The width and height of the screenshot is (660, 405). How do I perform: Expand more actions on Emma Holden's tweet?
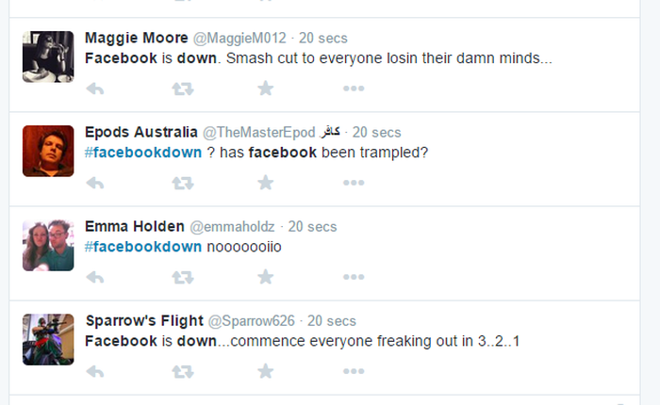click(x=354, y=277)
